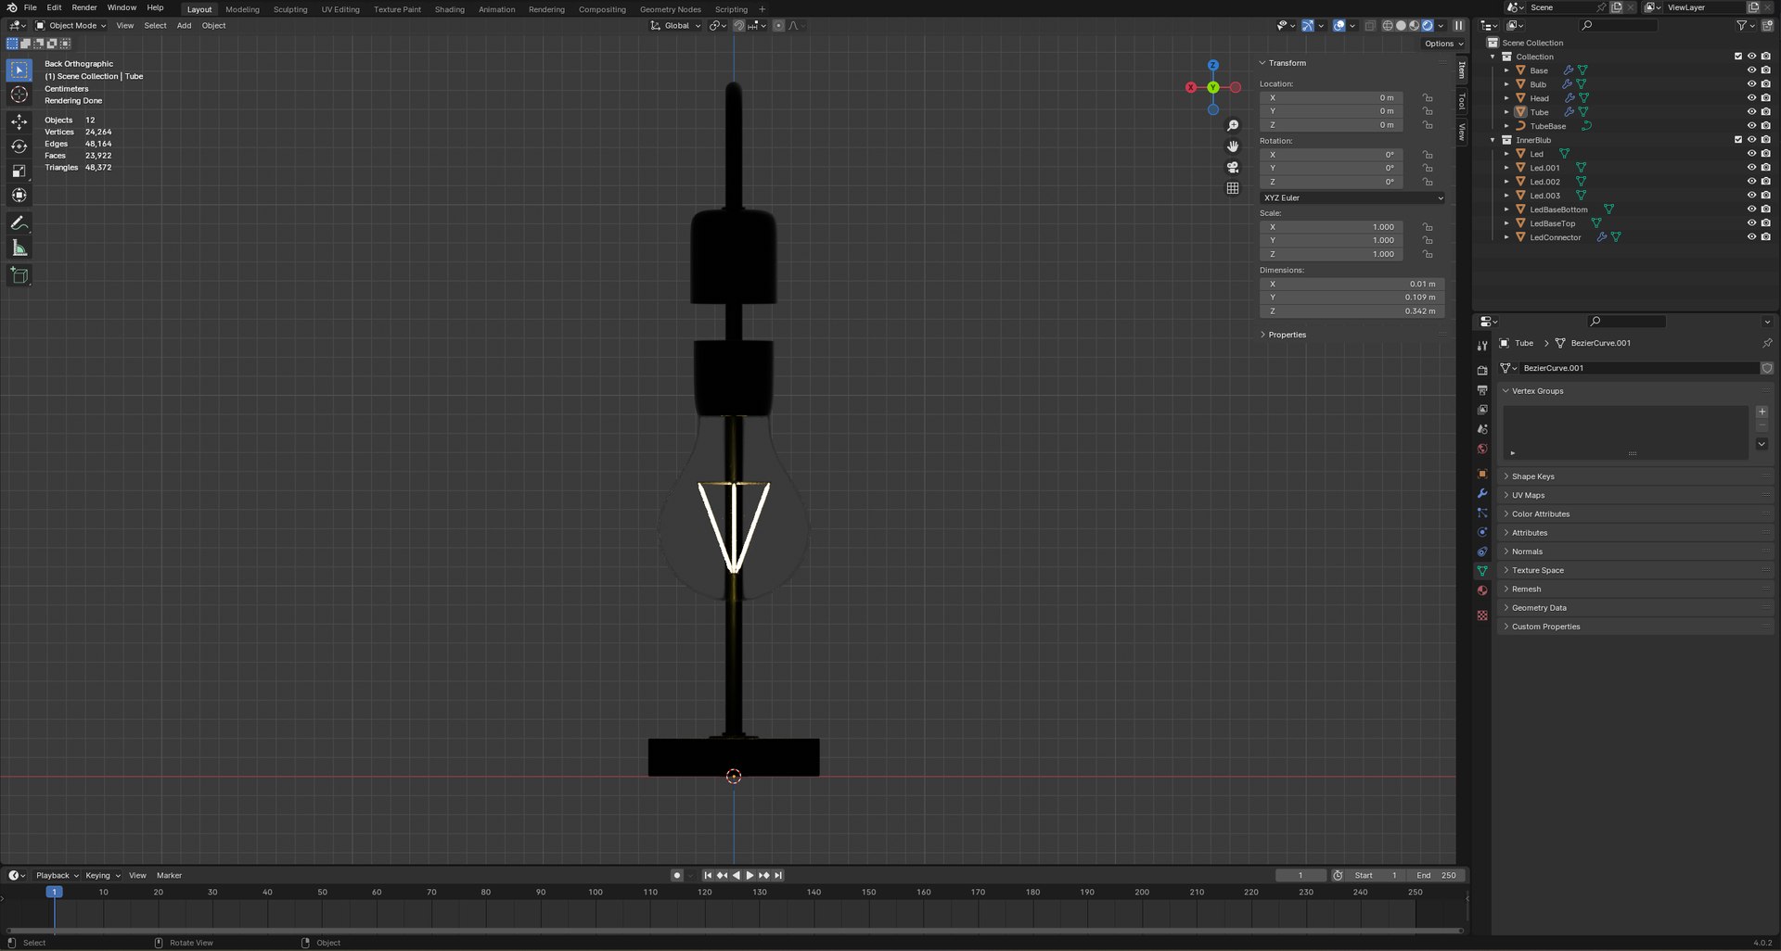
Task: Open the Tool properties tab icon
Action: 1482,346
